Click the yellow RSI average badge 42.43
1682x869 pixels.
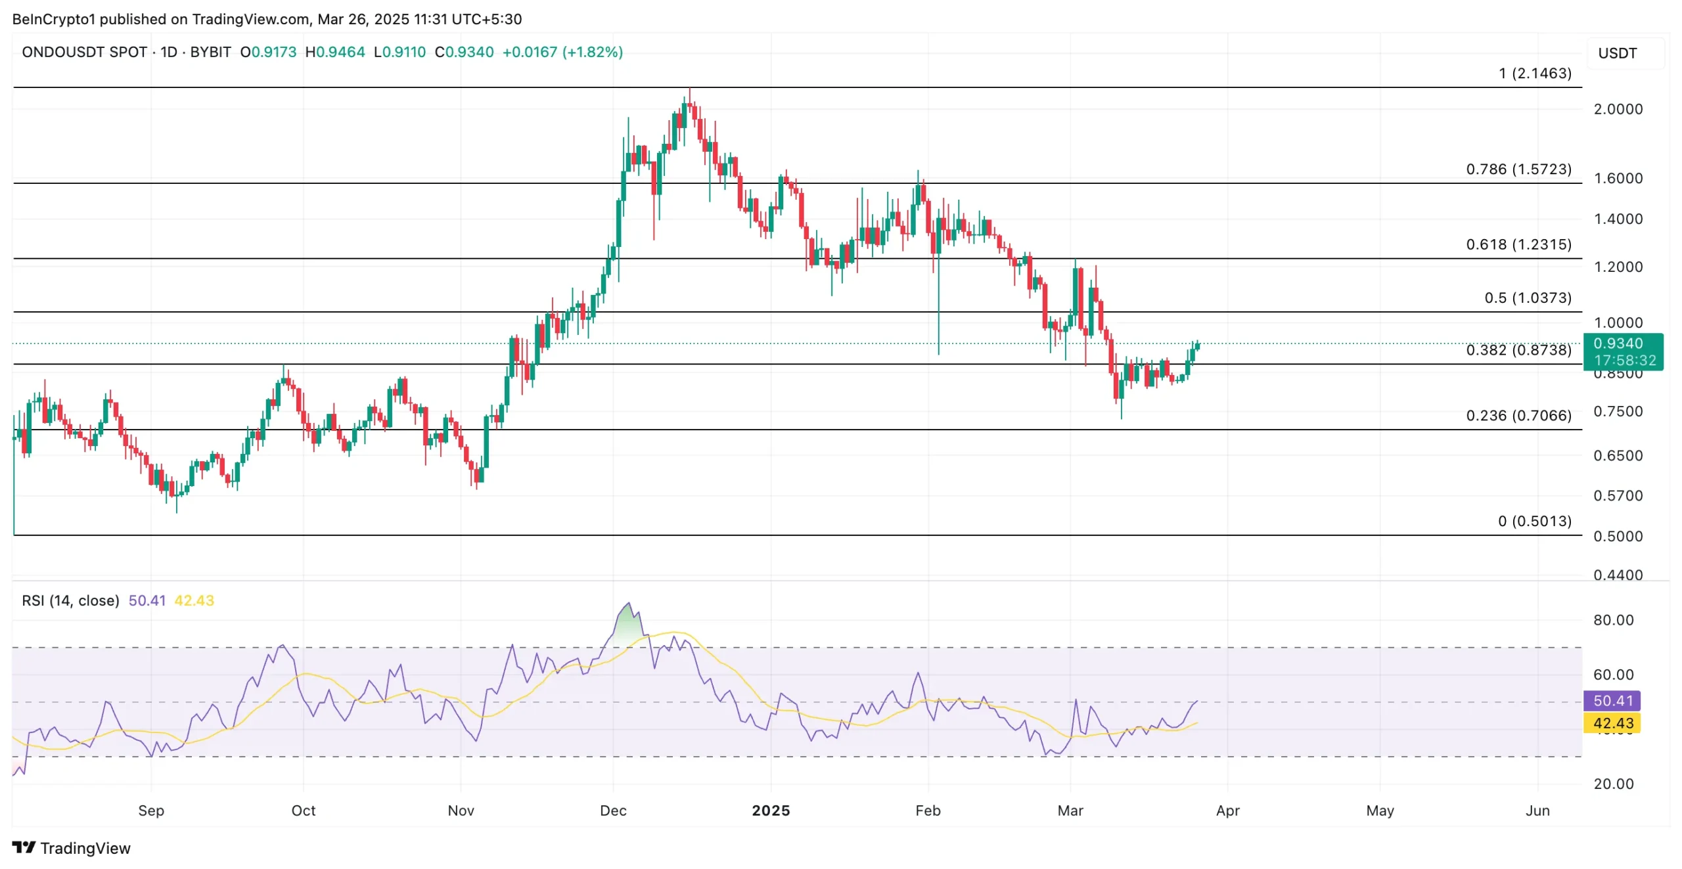1612,723
